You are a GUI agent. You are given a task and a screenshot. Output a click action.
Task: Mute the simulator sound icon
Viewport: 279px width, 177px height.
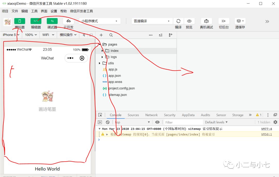click(x=84, y=35)
